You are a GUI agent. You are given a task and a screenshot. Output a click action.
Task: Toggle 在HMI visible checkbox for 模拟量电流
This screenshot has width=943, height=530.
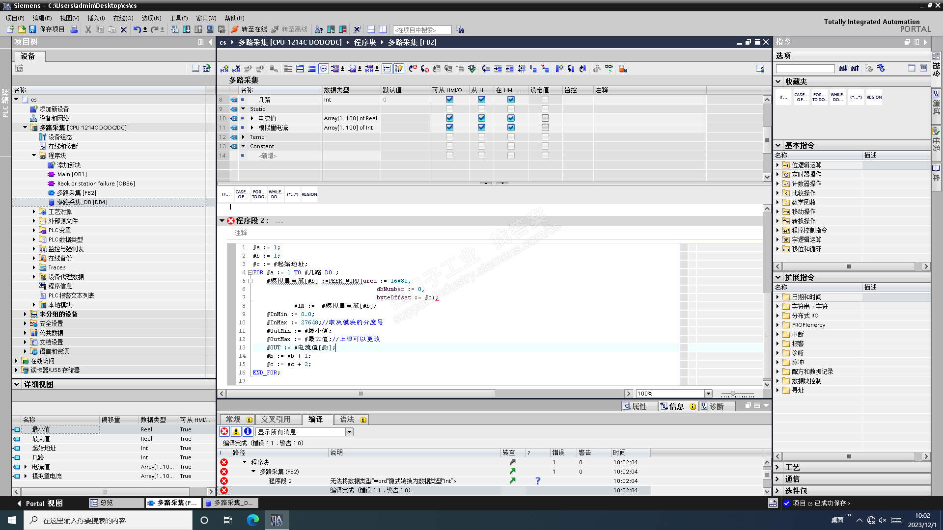[x=511, y=128]
